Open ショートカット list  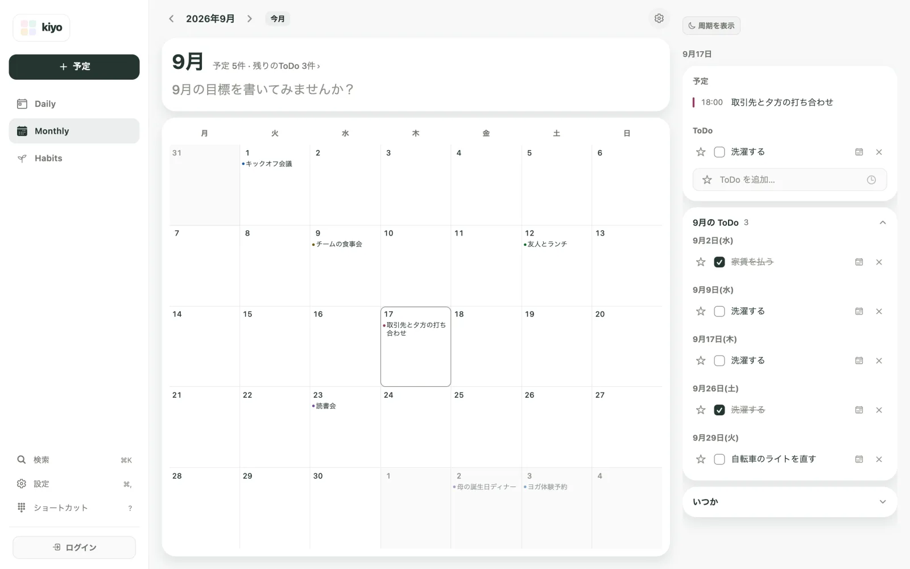pos(74,508)
